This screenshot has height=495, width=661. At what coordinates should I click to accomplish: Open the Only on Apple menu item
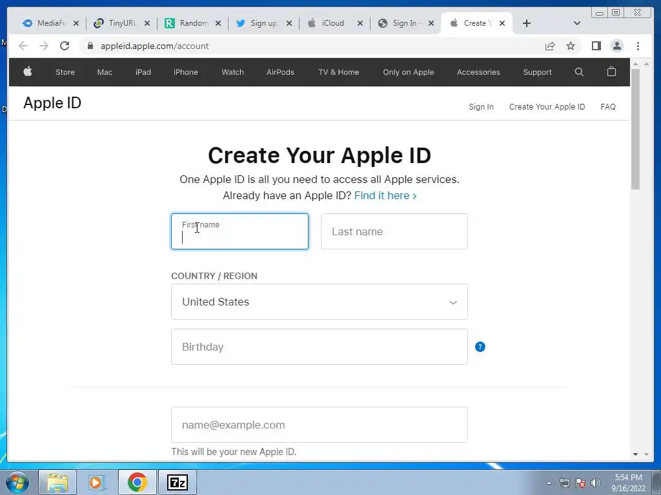tap(408, 72)
